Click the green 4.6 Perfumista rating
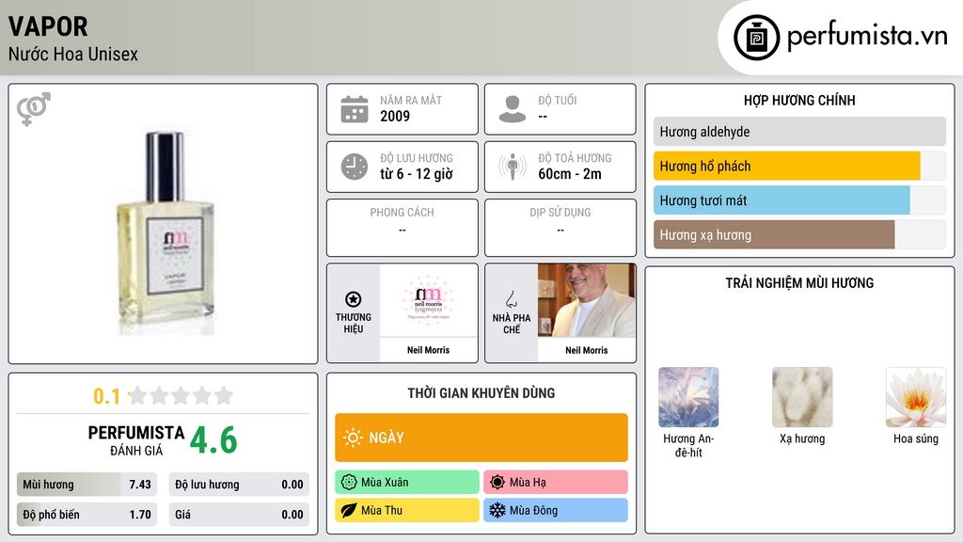The width and height of the screenshot is (963, 542). [213, 440]
